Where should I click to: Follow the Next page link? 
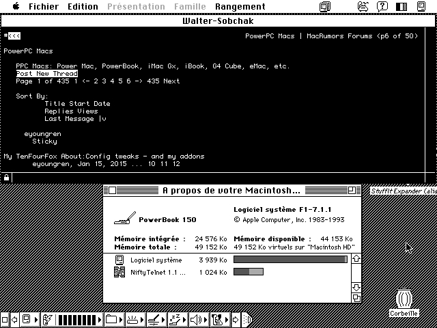click(x=171, y=81)
